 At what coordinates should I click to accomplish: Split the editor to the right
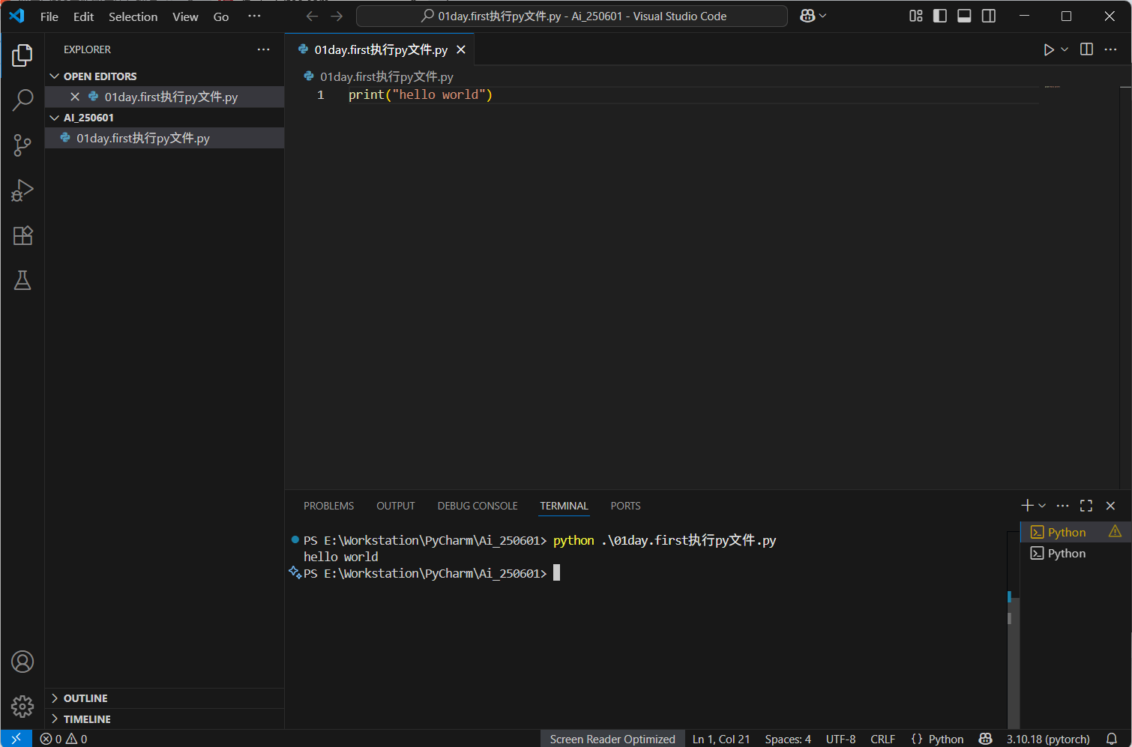pos(1086,49)
